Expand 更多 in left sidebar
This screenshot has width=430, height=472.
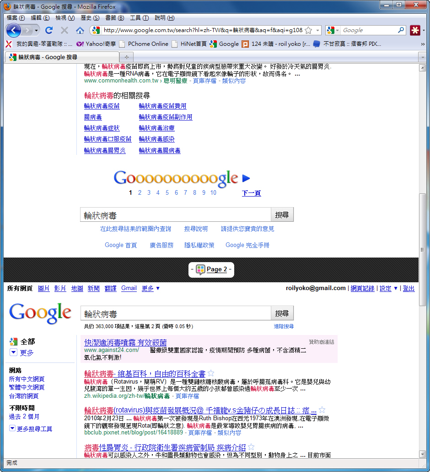(21, 352)
